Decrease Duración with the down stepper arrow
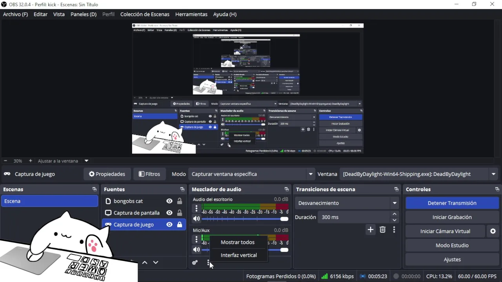 pos(395,220)
